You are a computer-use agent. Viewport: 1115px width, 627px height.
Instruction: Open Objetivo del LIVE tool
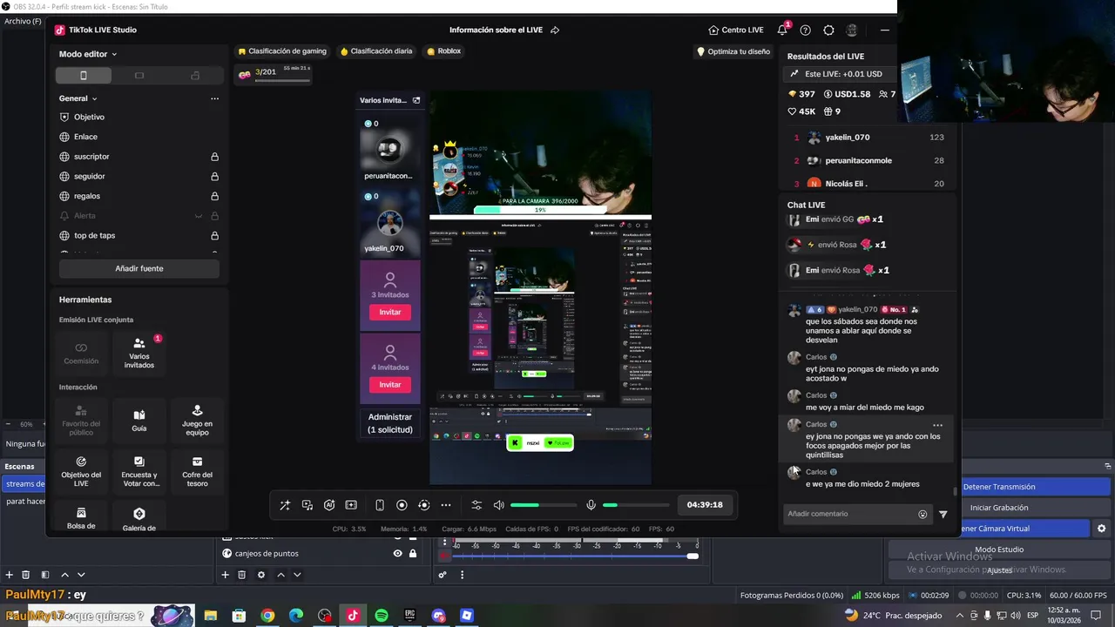[x=81, y=471]
